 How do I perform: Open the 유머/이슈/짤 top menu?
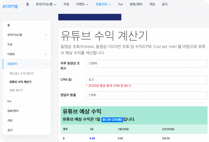[44, 4]
